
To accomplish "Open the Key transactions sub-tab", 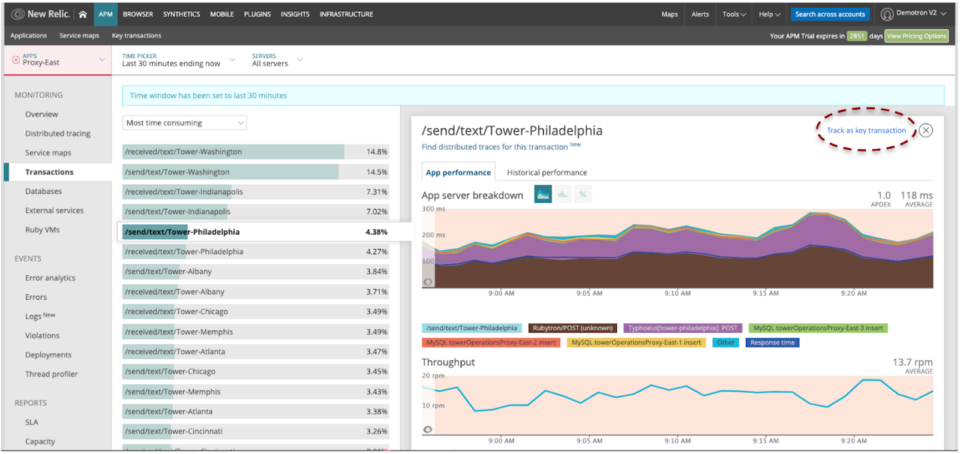I will (136, 36).
